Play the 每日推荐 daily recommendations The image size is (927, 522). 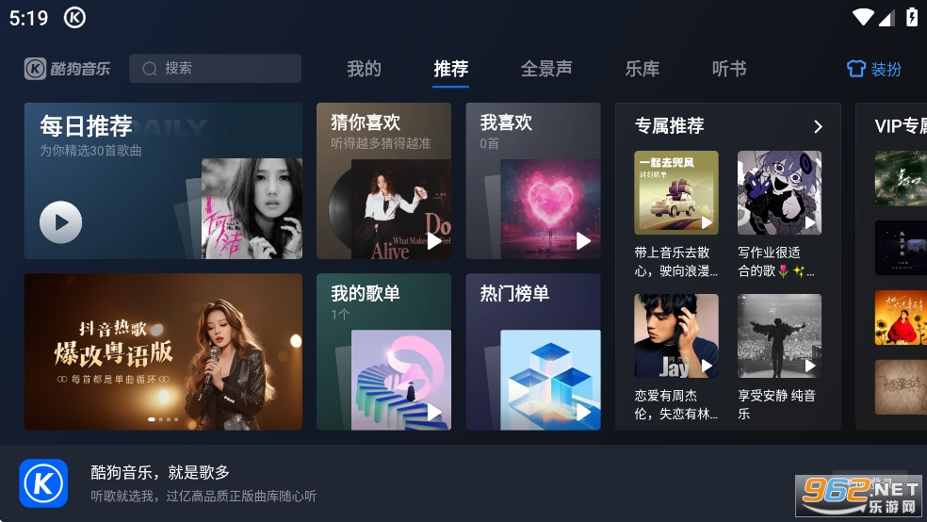pos(61,222)
